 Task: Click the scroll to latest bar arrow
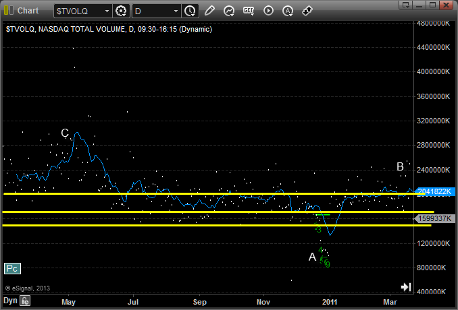click(x=405, y=286)
